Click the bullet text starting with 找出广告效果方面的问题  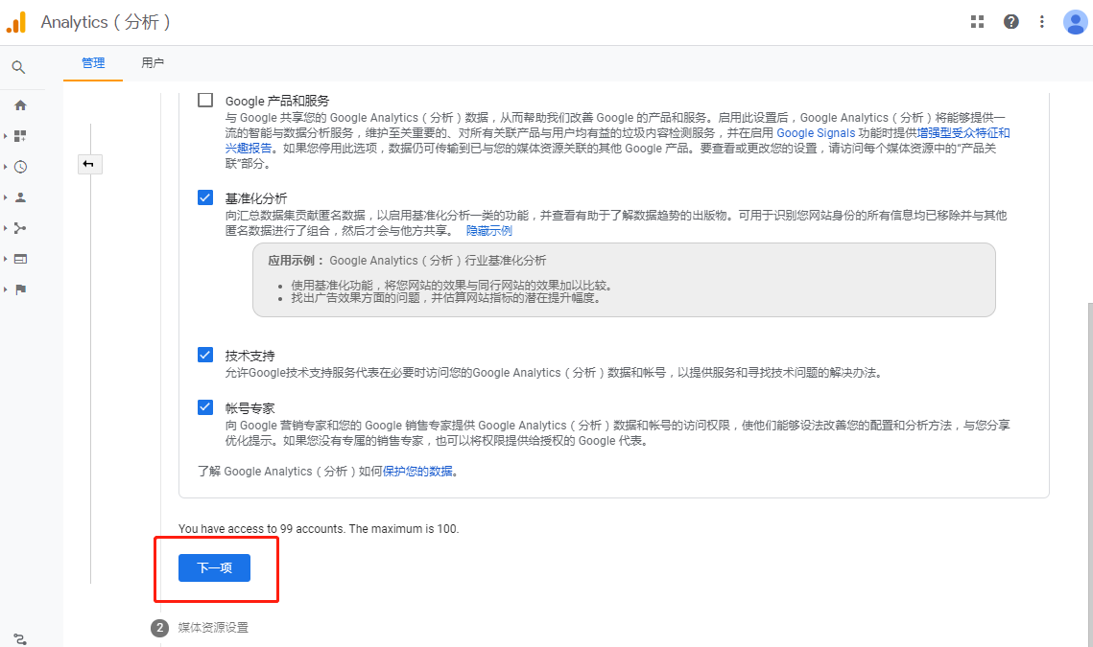pos(446,298)
